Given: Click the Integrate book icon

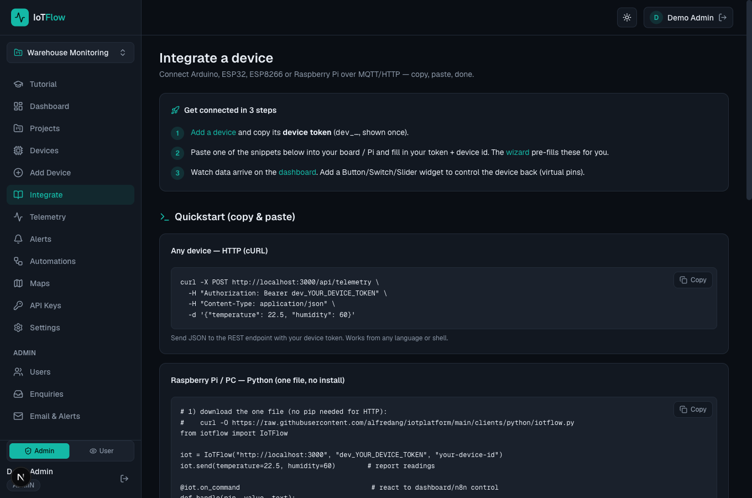Looking at the screenshot, I should (18, 195).
